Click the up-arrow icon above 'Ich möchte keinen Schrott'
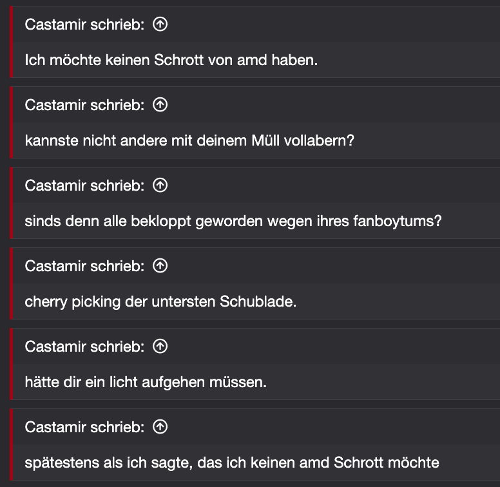The width and height of the screenshot is (500, 487). point(160,24)
